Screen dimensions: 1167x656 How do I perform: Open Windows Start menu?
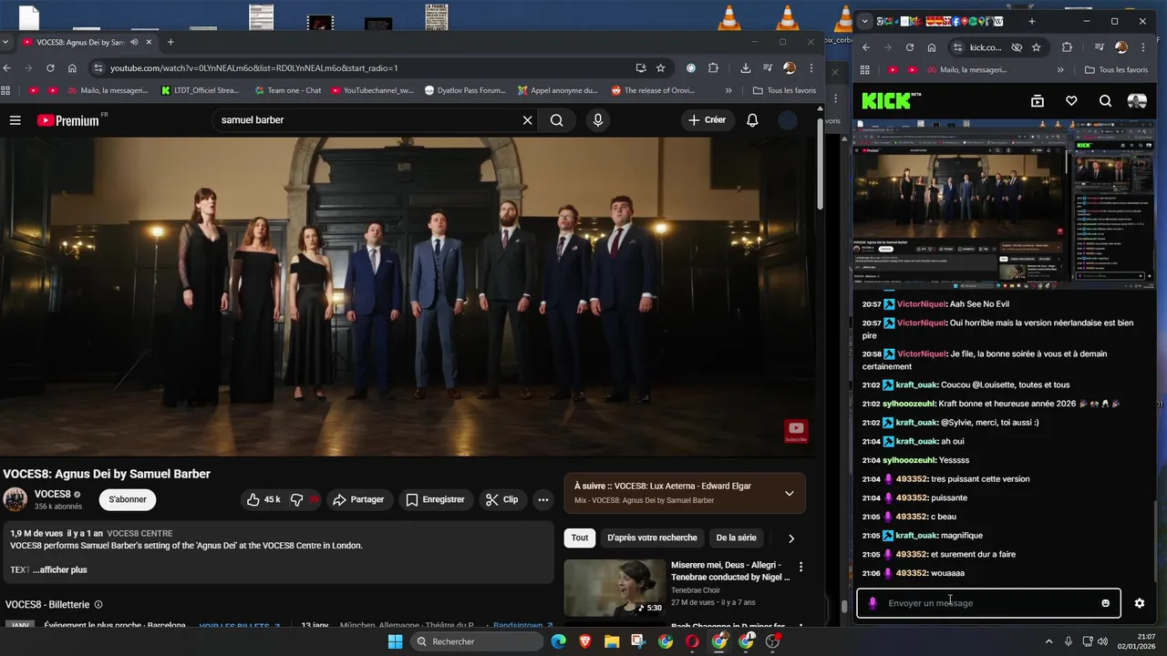[x=395, y=641]
